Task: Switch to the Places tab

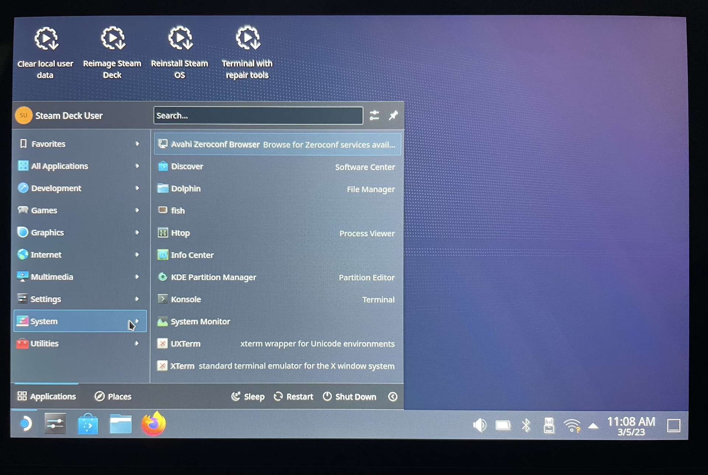Action: pyautogui.click(x=113, y=397)
